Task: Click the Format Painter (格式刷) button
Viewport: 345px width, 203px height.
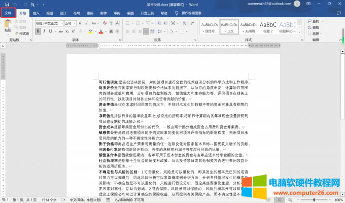Action: click(x=23, y=33)
